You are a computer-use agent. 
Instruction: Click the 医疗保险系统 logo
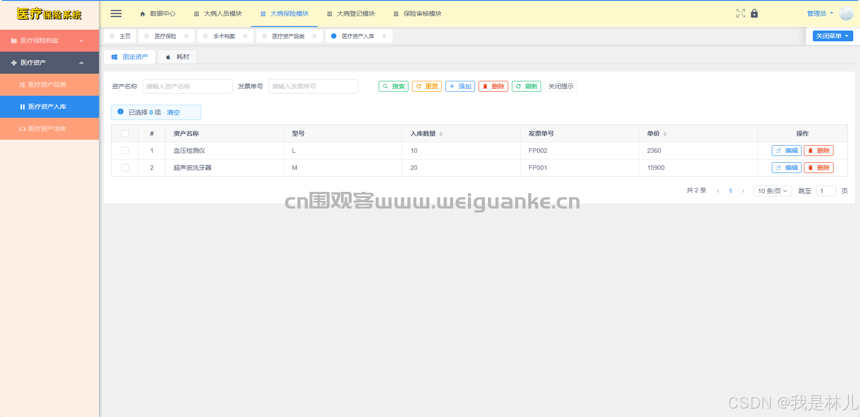point(49,14)
